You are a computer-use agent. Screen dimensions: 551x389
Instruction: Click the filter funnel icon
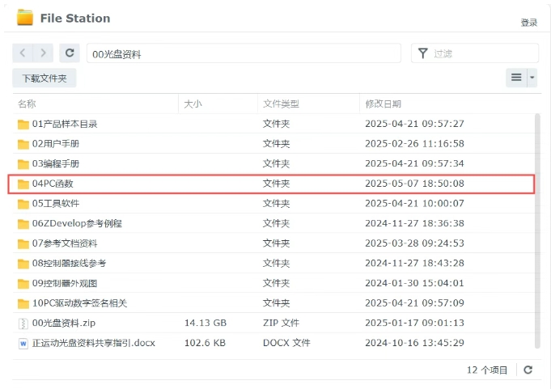423,53
